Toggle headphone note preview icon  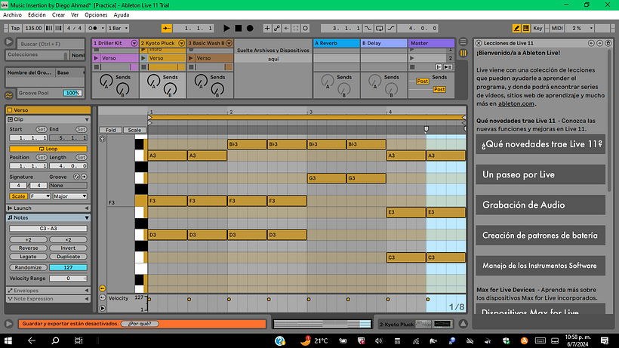click(102, 139)
